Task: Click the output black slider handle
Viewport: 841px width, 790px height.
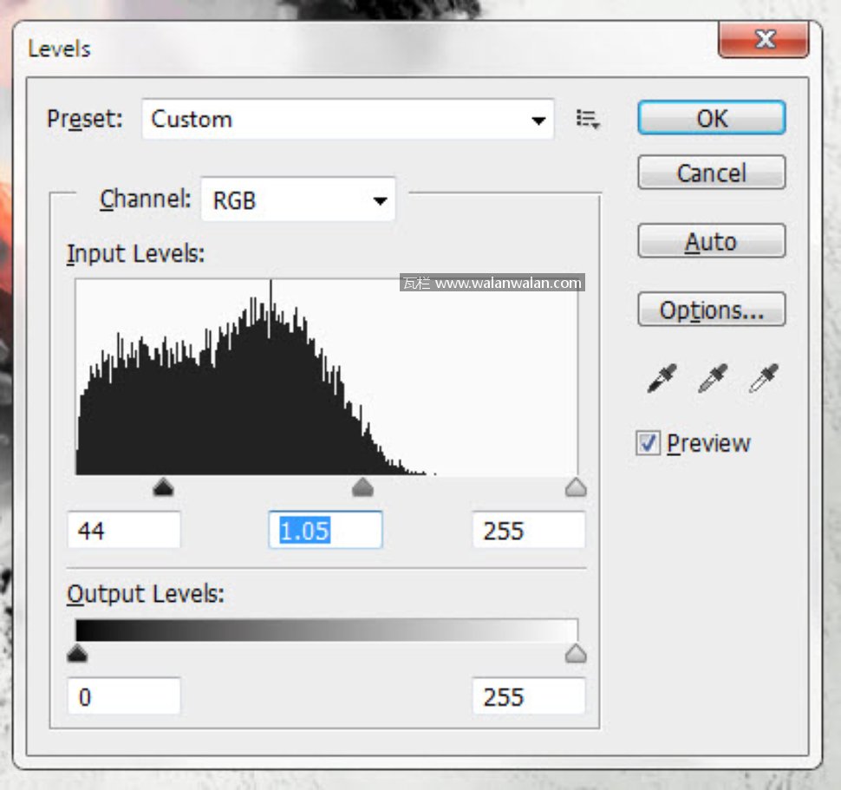Action: 78,655
